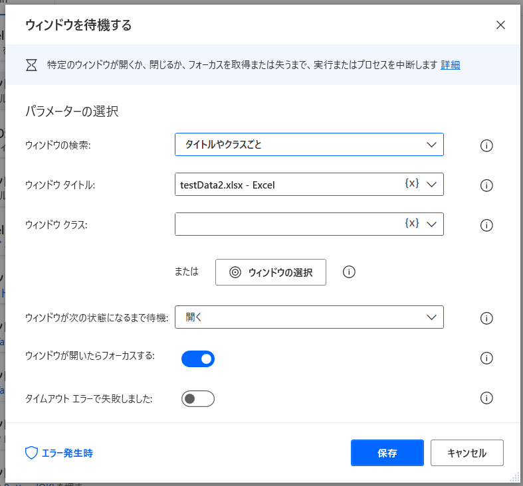The height and width of the screenshot is (486, 523).
Task: Click info icon beside ウィンドウ クラス
Action: click(486, 225)
